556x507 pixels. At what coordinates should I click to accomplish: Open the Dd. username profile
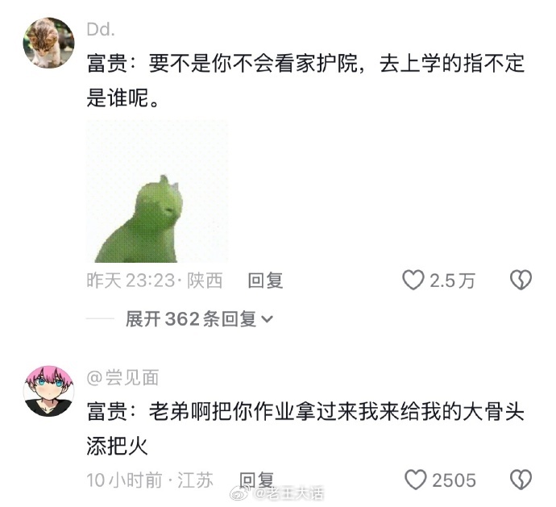[x=101, y=30]
